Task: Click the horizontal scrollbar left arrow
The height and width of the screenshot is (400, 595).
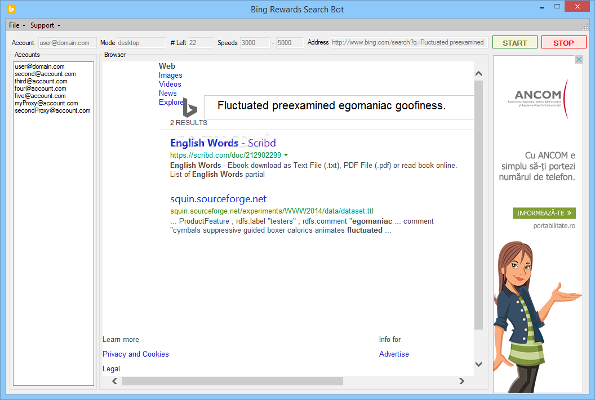Action: coord(114,381)
